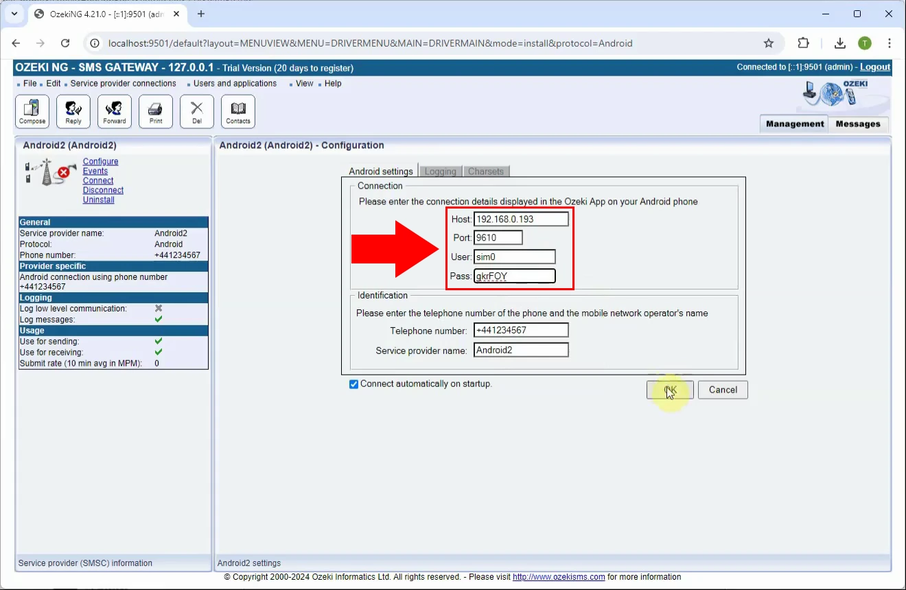
Task: Click the Print toolbar icon
Action: click(156, 111)
